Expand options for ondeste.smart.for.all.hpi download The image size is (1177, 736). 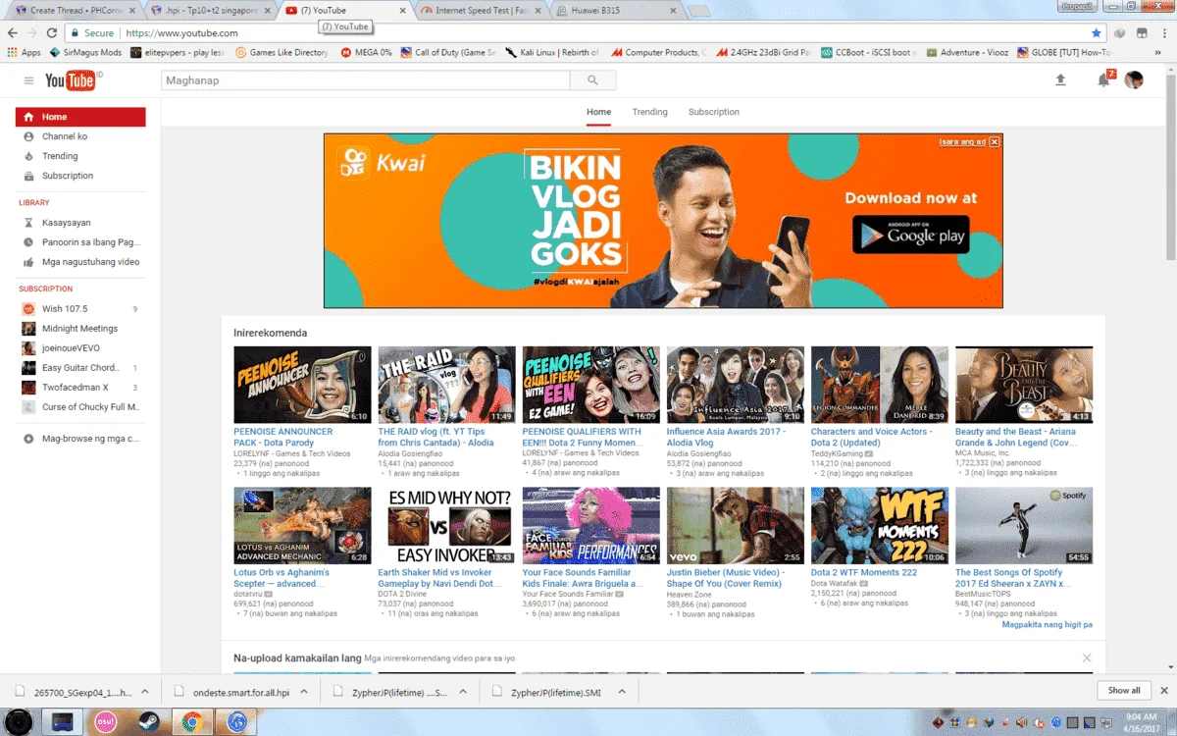click(303, 691)
